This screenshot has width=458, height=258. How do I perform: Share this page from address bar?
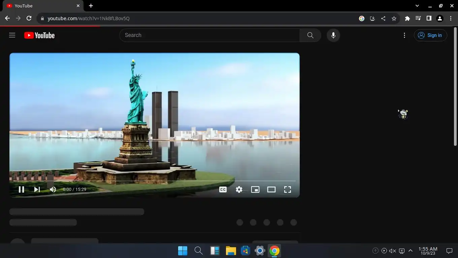click(x=383, y=18)
